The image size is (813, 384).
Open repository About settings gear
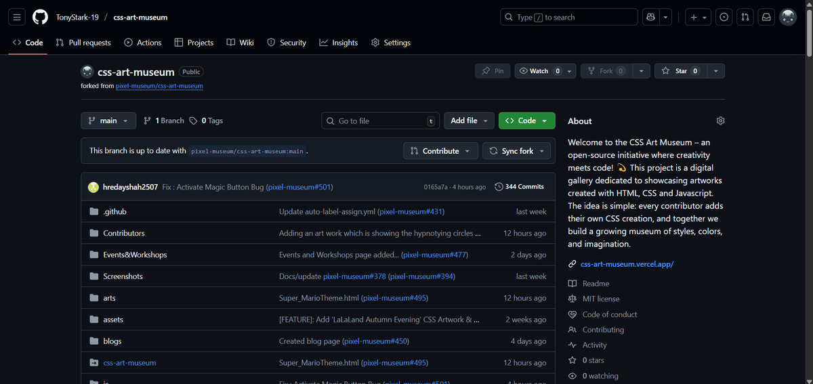click(x=720, y=121)
